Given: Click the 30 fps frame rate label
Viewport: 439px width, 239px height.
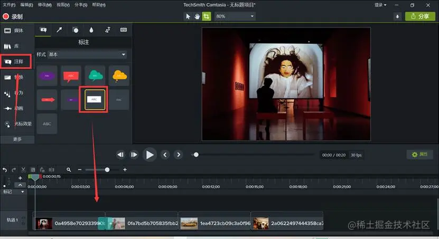Looking at the screenshot, I should (x=356, y=155).
